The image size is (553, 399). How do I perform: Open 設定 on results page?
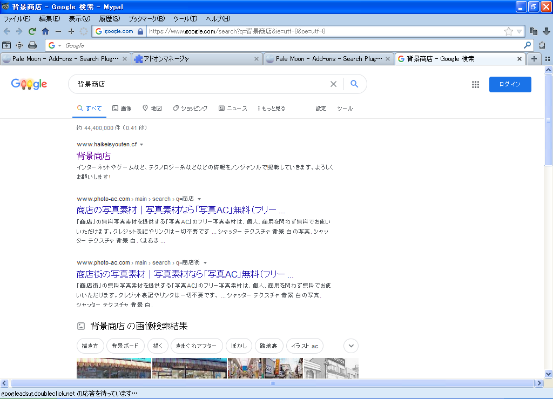pyautogui.click(x=321, y=108)
